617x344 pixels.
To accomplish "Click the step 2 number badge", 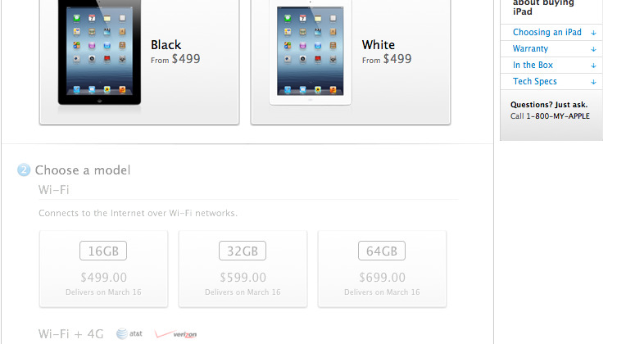I will click(x=24, y=170).
